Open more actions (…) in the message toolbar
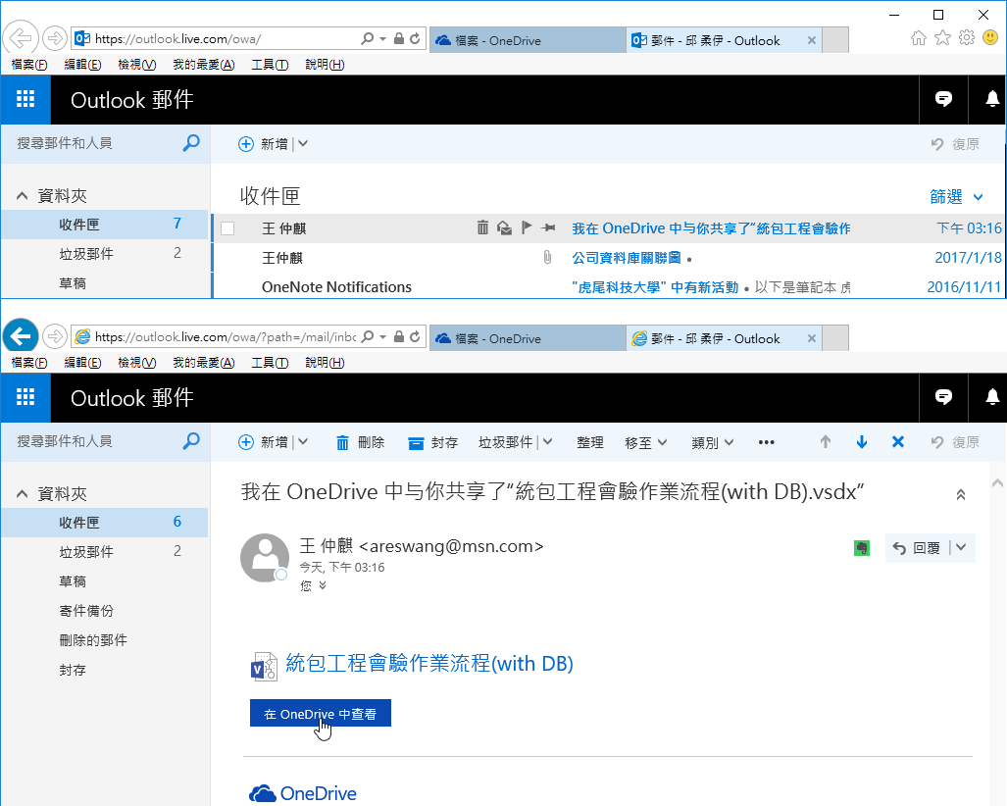This screenshot has width=1007, height=806. [766, 442]
